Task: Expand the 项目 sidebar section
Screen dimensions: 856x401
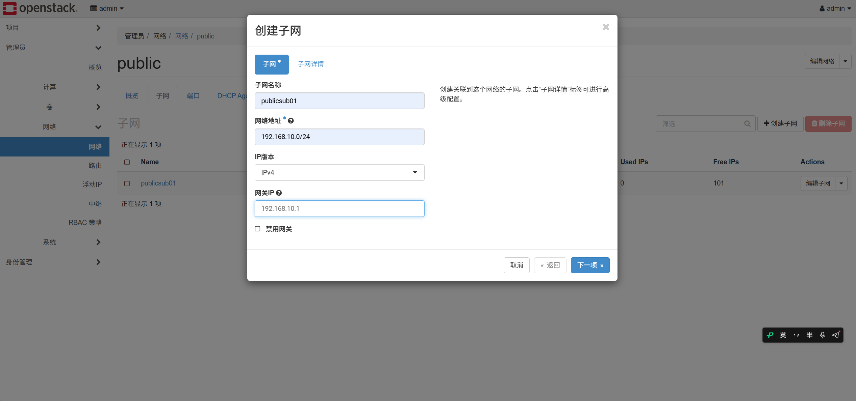Action: 54,28
